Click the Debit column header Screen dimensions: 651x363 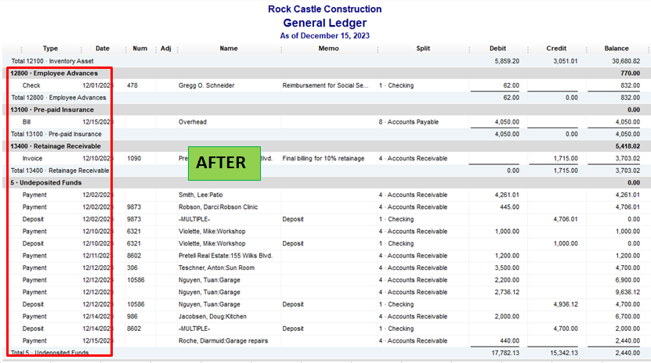pyautogui.click(x=497, y=49)
